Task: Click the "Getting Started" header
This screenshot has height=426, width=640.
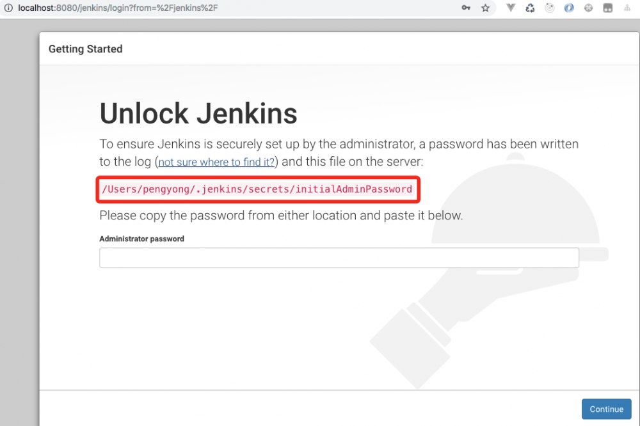Action: (x=85, y=49)
